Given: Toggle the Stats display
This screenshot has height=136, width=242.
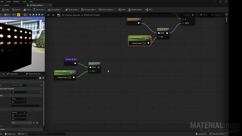Looking at the screenshot, I should click(x=122, y=10).
